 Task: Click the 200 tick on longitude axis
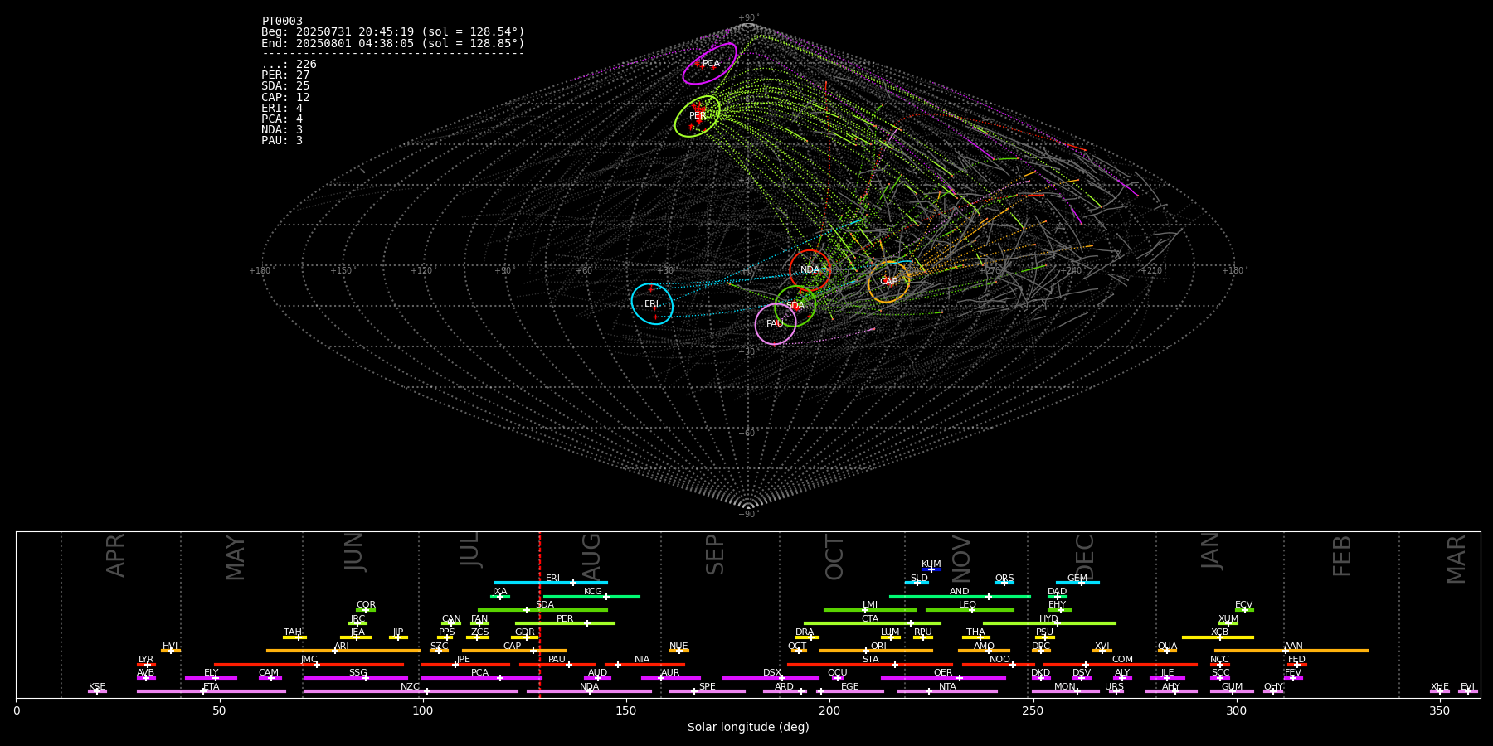click(x=829, y=710)
